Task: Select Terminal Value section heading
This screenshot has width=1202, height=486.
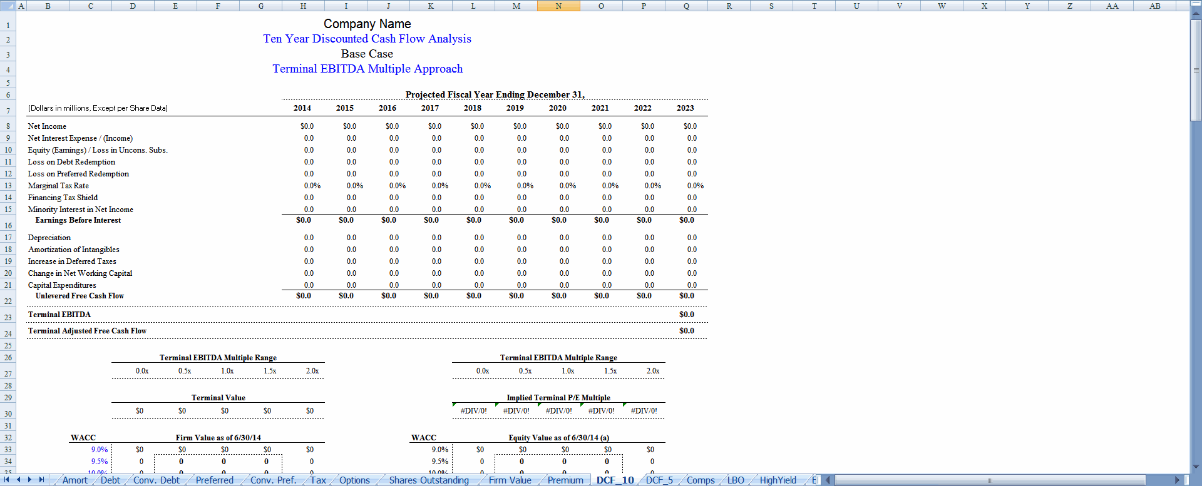Action: (x=218, y=398)
